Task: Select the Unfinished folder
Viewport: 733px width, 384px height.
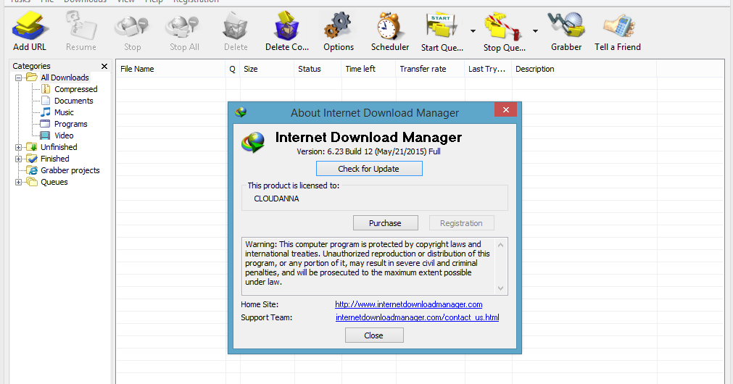Action: click(x=59, y=147)
